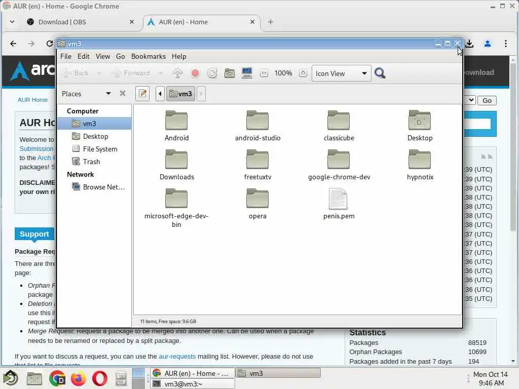
Task: Click the Forward button in file manager
Action: pos(131,73)
